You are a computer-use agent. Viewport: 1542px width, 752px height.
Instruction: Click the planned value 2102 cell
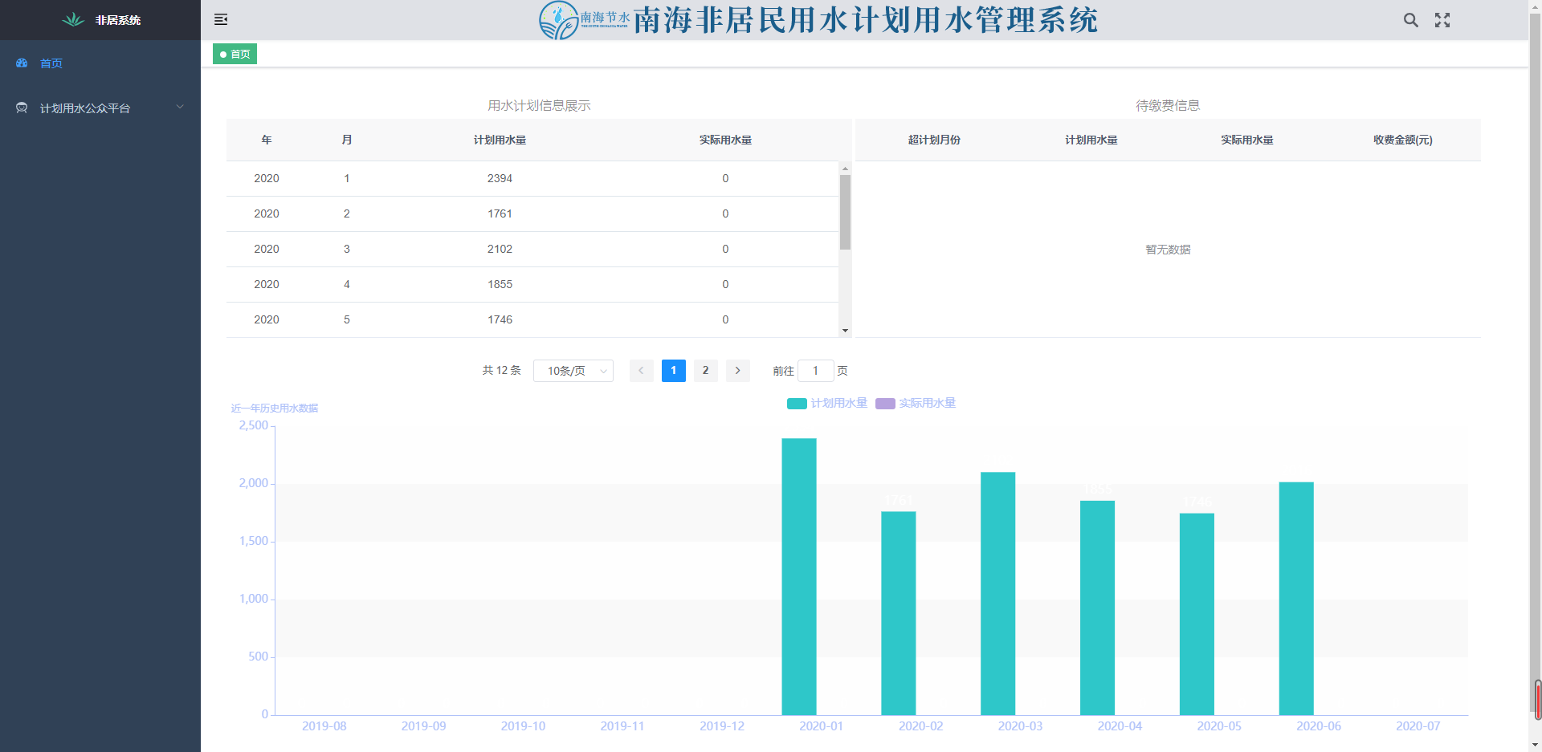click(500, 249)
